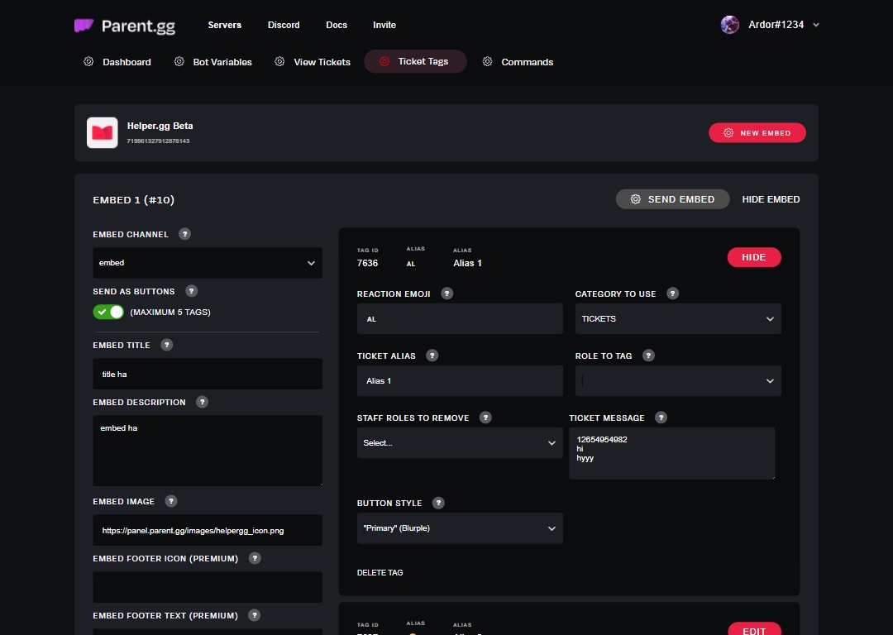Open help for Embed Description
The image size is (893, 635).
tap(202, 402)
